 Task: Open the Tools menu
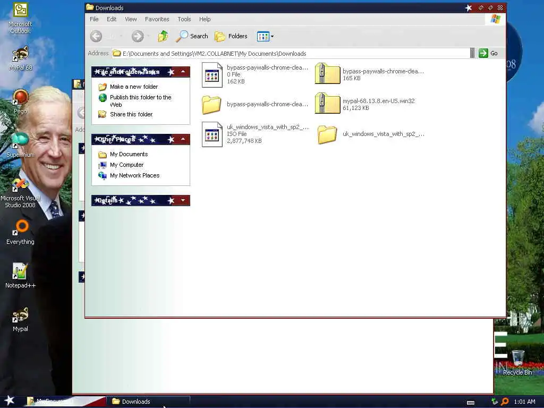tap(184, 19)
